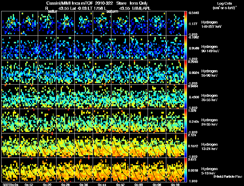The height and width of the screenshot is (186, 244).
Task: Select last panel in 5-13 keV row
Action: coord(175,170)
